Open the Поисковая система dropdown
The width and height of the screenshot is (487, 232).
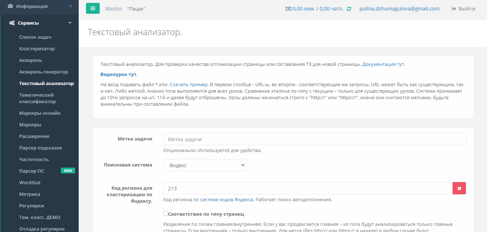[x=205, y=165]
